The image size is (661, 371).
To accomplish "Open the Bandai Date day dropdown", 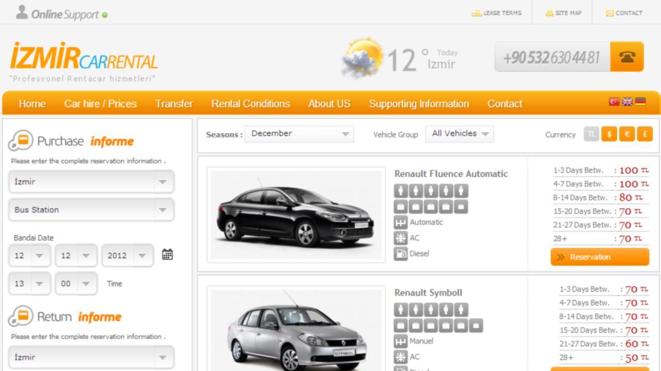I will tap(29, 256).
